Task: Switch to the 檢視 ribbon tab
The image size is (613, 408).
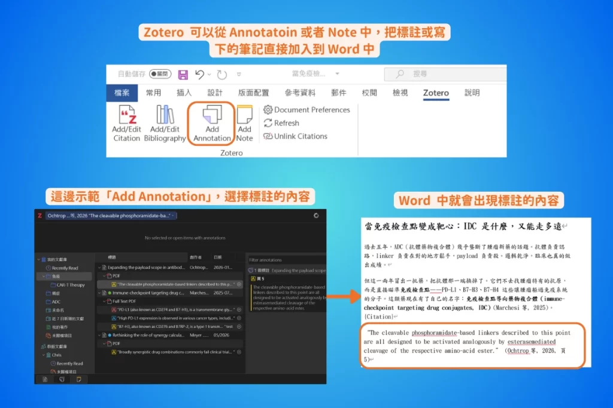Action: pos(400,93)
